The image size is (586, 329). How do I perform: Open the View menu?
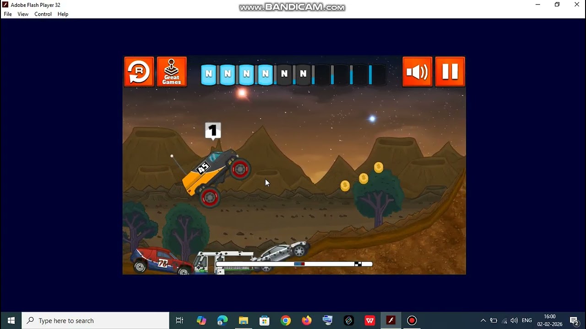click(x=23, y=14)
